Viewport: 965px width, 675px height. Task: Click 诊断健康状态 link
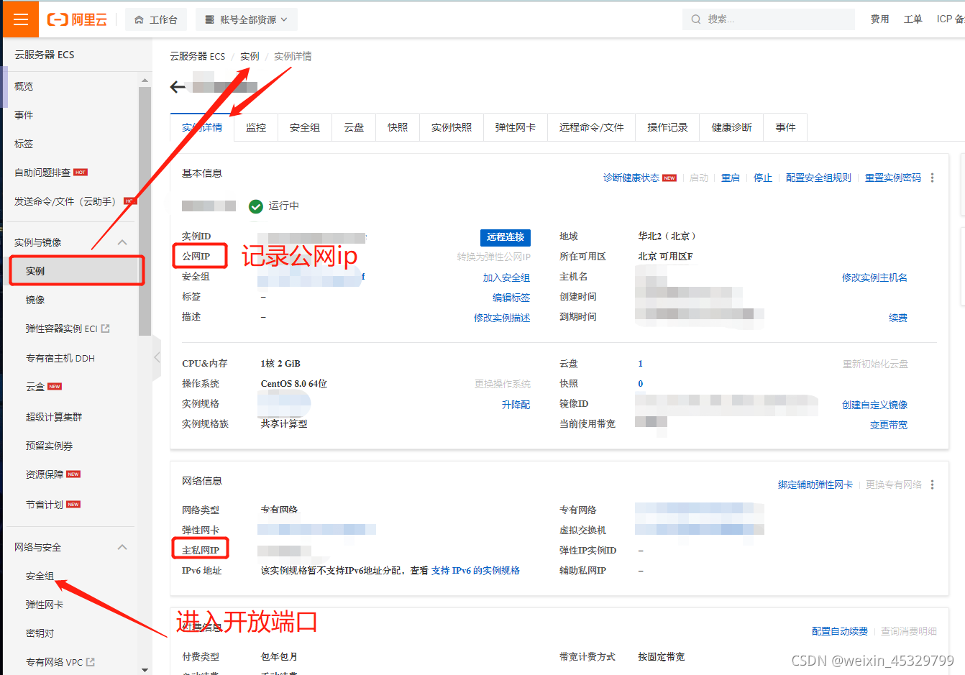coord(631,178)
